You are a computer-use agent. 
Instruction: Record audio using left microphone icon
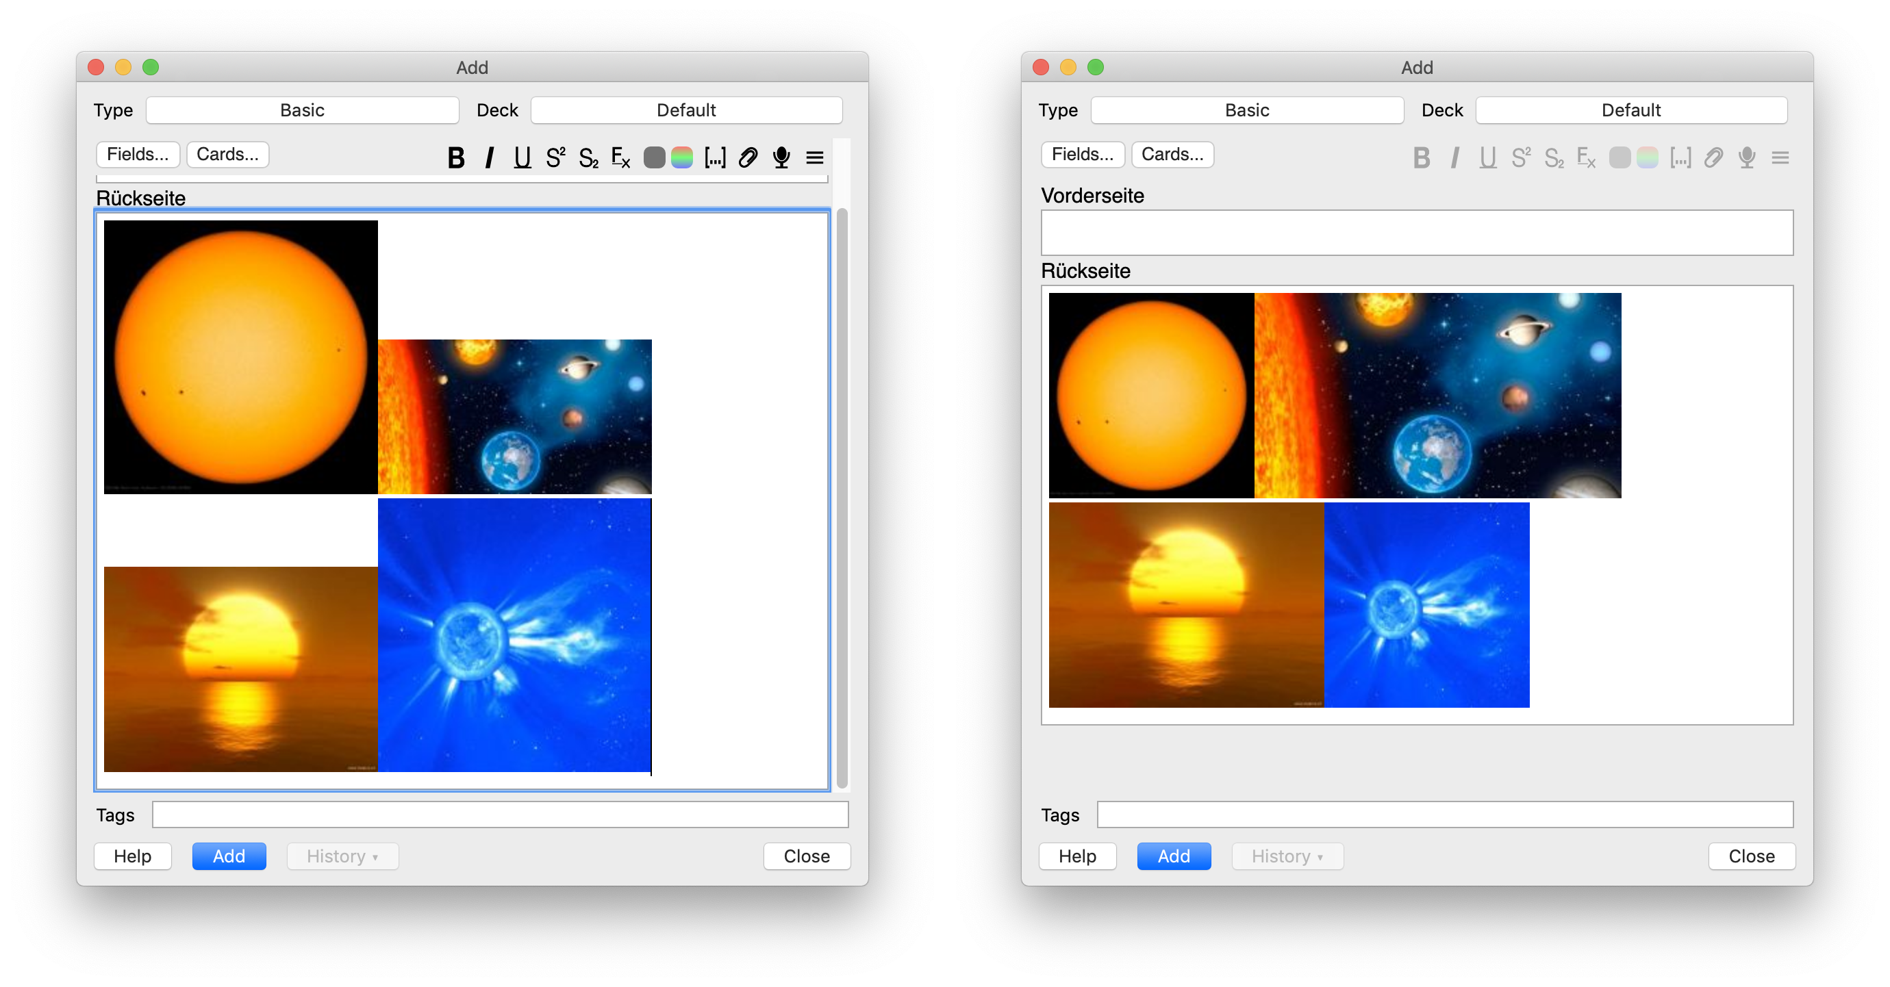point(781,157)
